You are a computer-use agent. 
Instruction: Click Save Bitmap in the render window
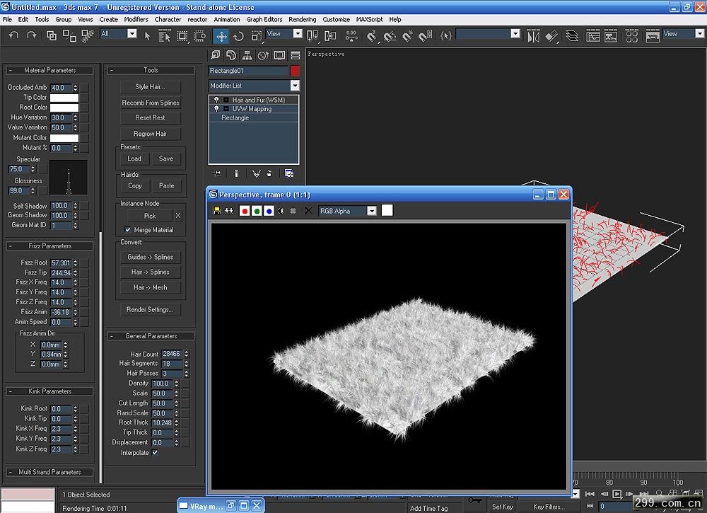coord(217,211)
